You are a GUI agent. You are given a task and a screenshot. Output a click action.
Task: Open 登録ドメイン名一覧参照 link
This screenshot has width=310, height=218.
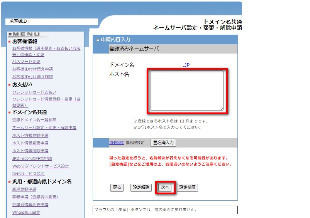click(34, 120)
